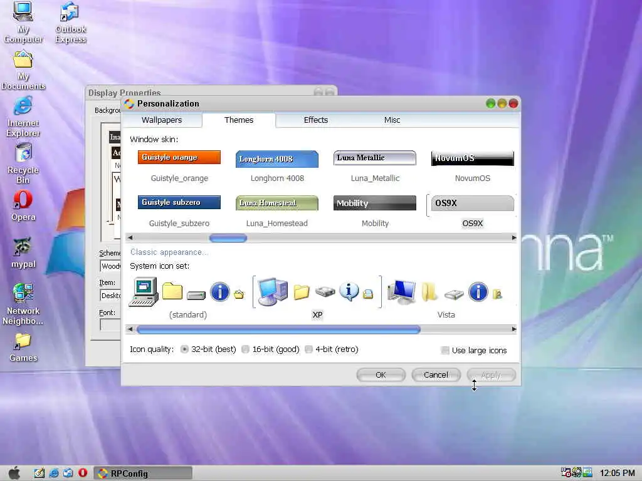Select the standard system icon set
This screenshot has width=642, height=481.
tap(187, 297)
